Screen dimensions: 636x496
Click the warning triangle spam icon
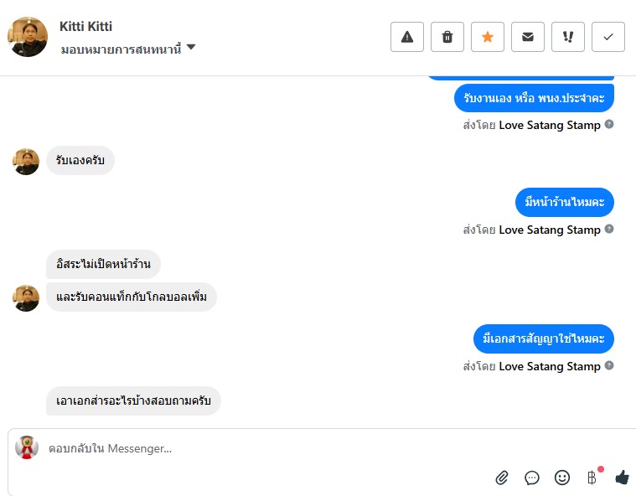tap(407, 37)
